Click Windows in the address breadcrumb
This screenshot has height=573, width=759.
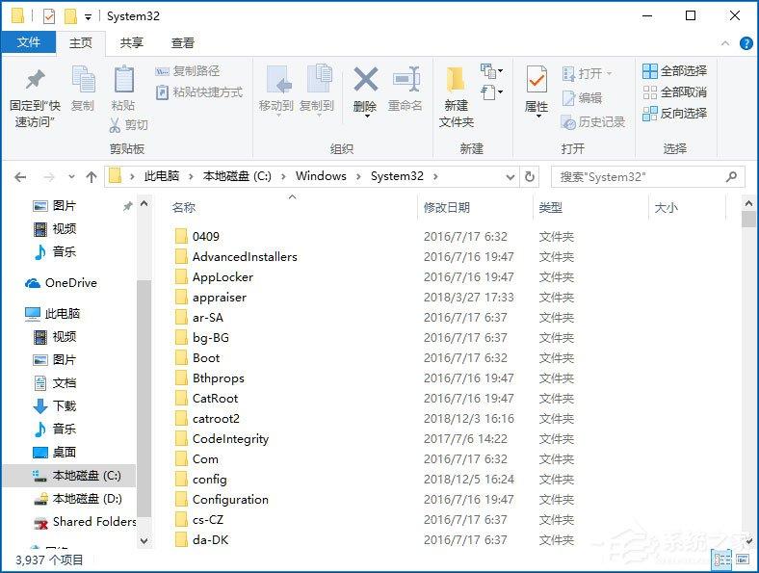[321, 176]
